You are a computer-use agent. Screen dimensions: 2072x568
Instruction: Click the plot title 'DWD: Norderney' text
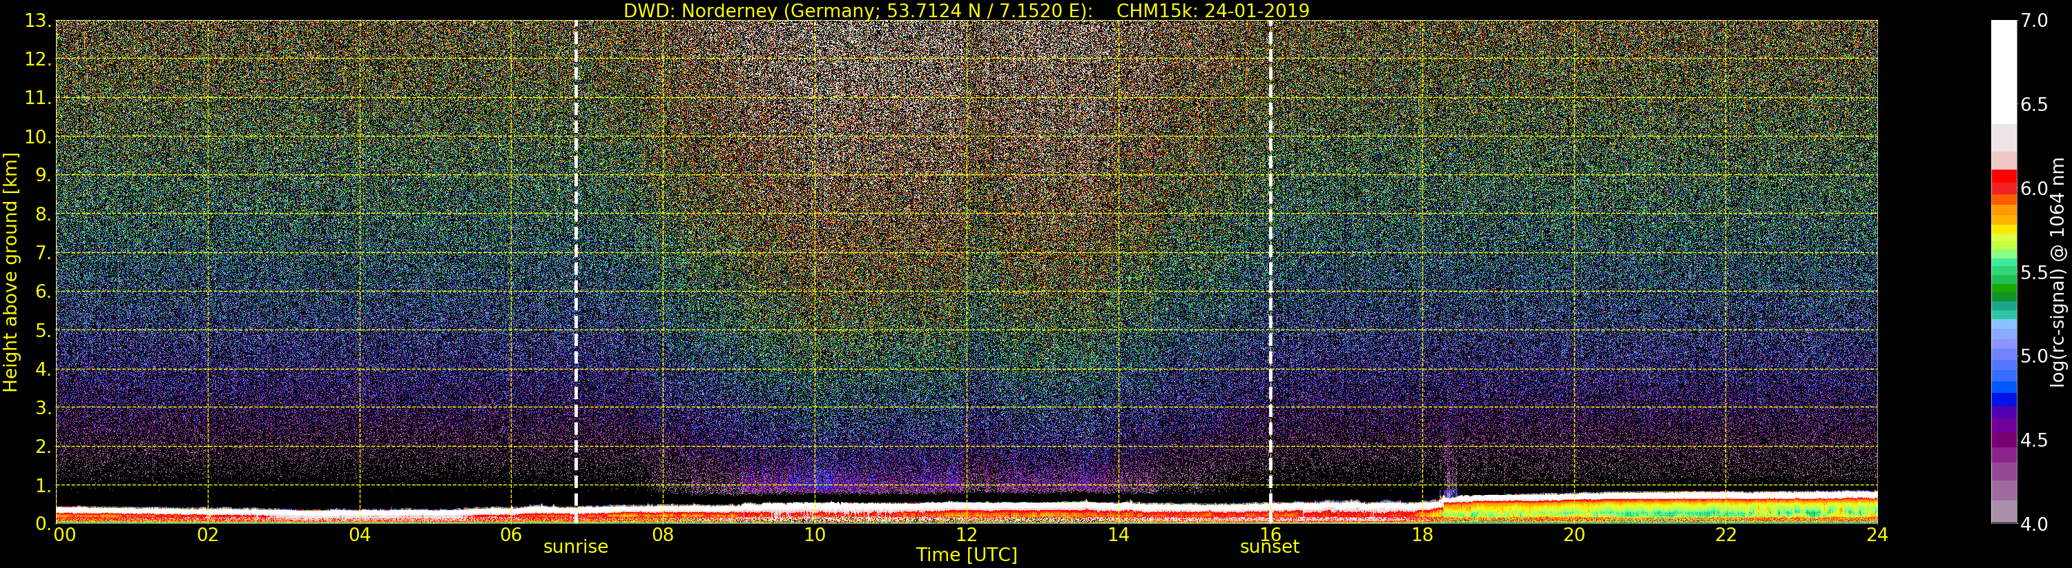[x=700, y=10]
